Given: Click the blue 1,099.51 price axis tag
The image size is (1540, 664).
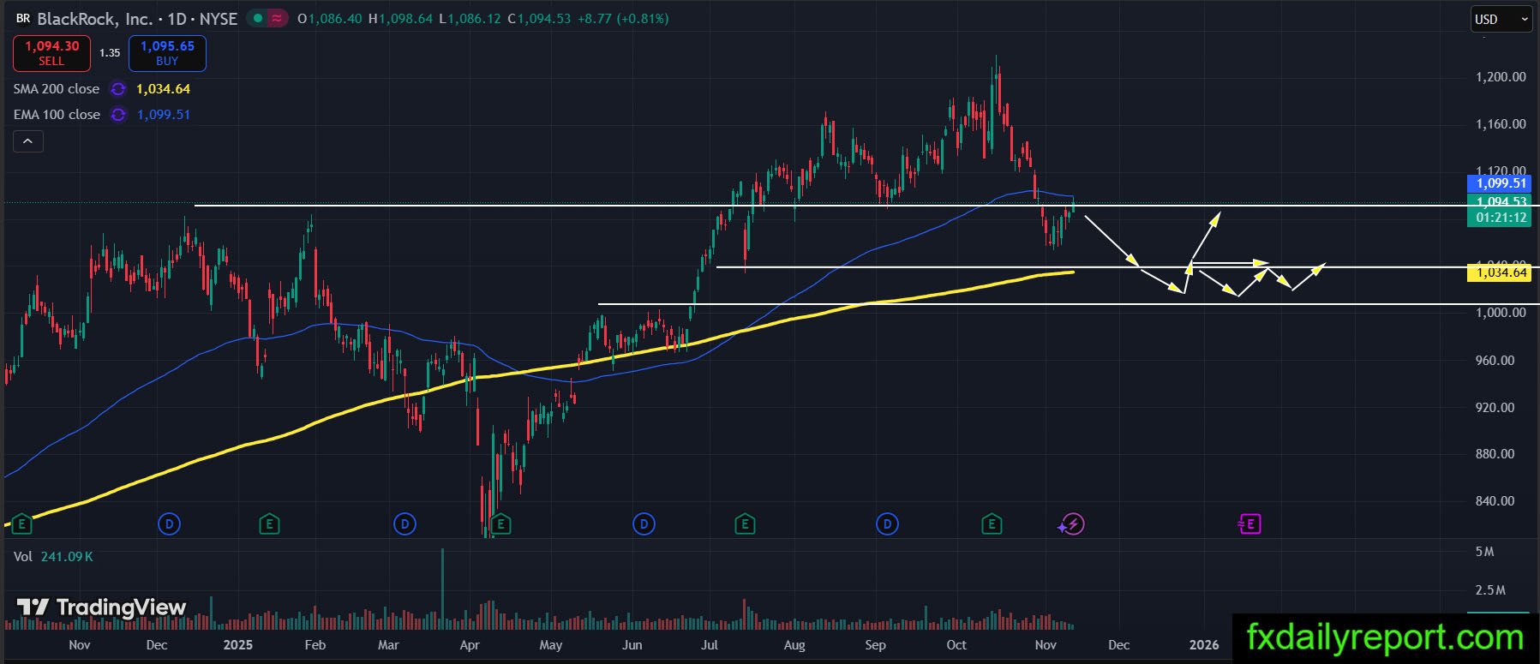Looking at the screenshot, I should pos(1501,183).
